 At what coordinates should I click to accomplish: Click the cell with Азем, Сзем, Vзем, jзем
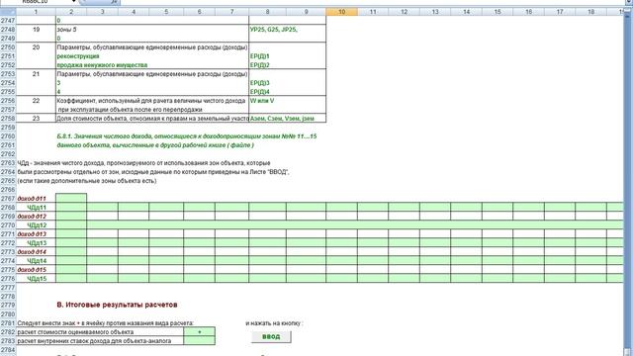288,119
